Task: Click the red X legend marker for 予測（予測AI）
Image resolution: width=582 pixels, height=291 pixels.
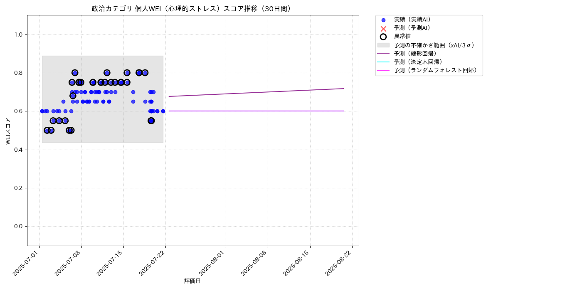Action: 383,28
